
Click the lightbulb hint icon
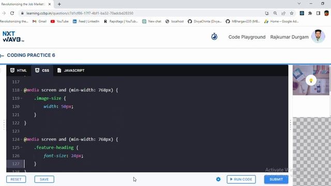coord(311,80)
